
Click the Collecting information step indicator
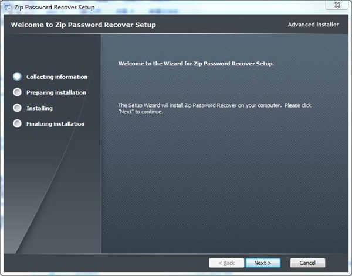(x=17, y=77)
